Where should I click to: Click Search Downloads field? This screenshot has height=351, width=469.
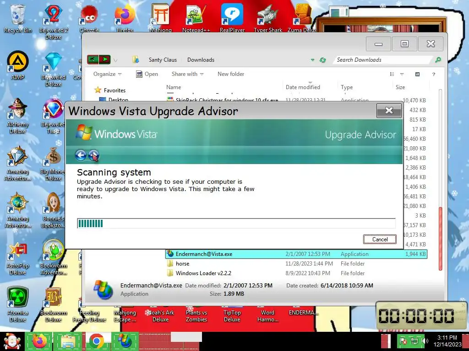tap(383, 60)
